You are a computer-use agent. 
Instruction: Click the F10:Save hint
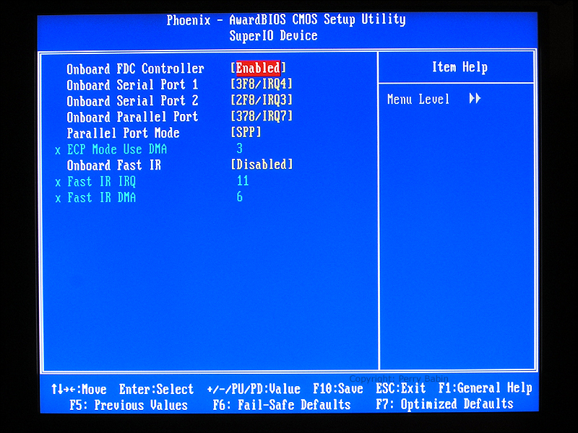coord(338,389)
